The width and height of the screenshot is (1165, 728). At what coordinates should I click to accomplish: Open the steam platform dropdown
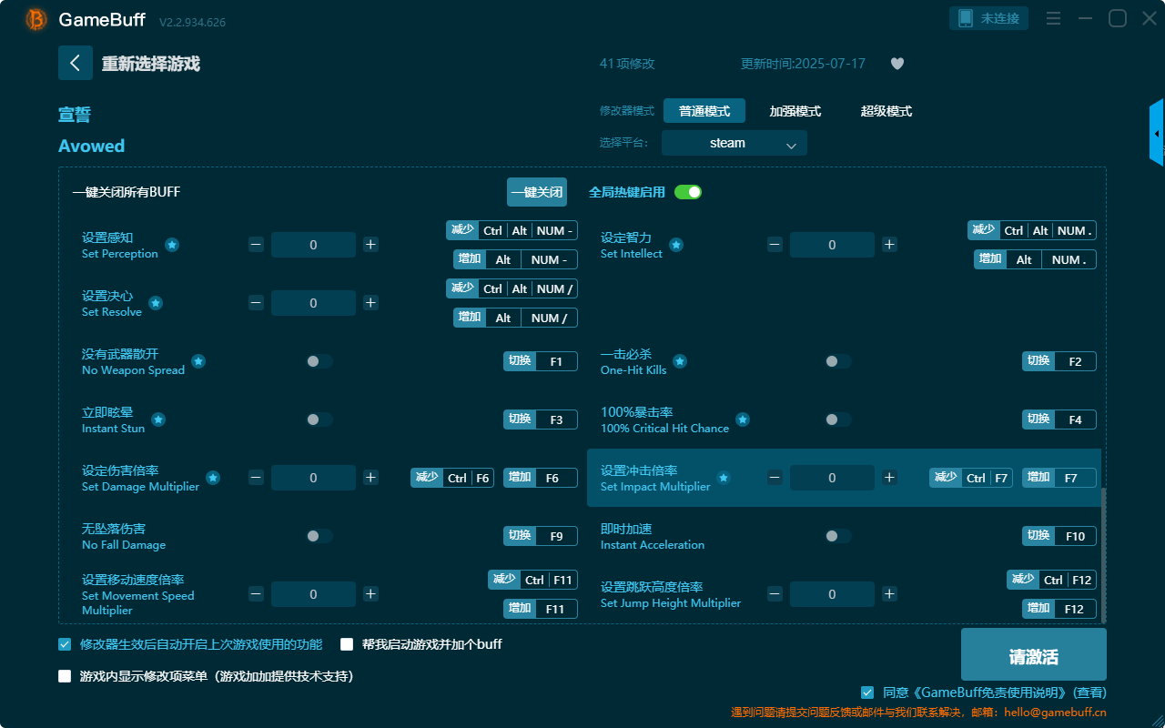pyautogui.click(x=734, y=143)
